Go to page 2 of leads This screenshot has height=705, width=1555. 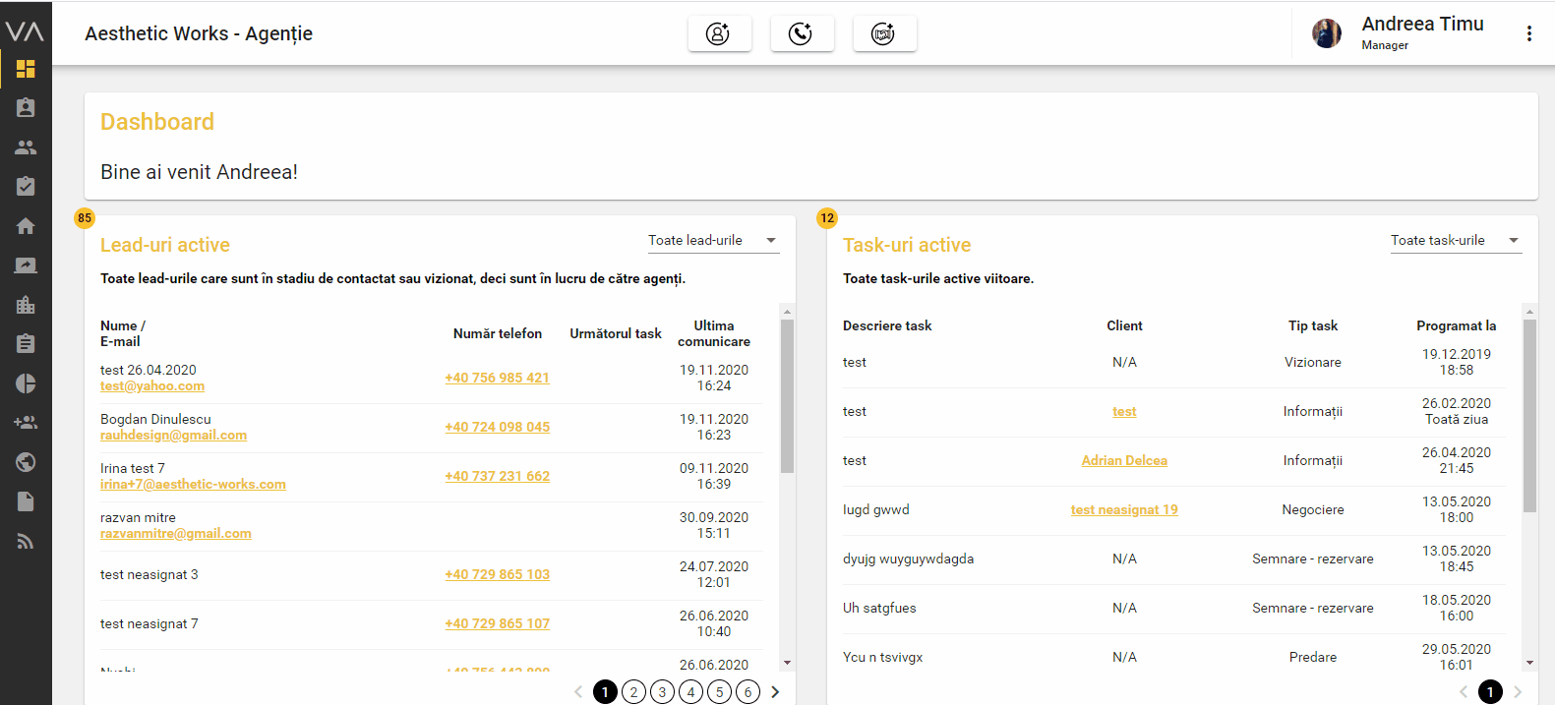point(634,692)
